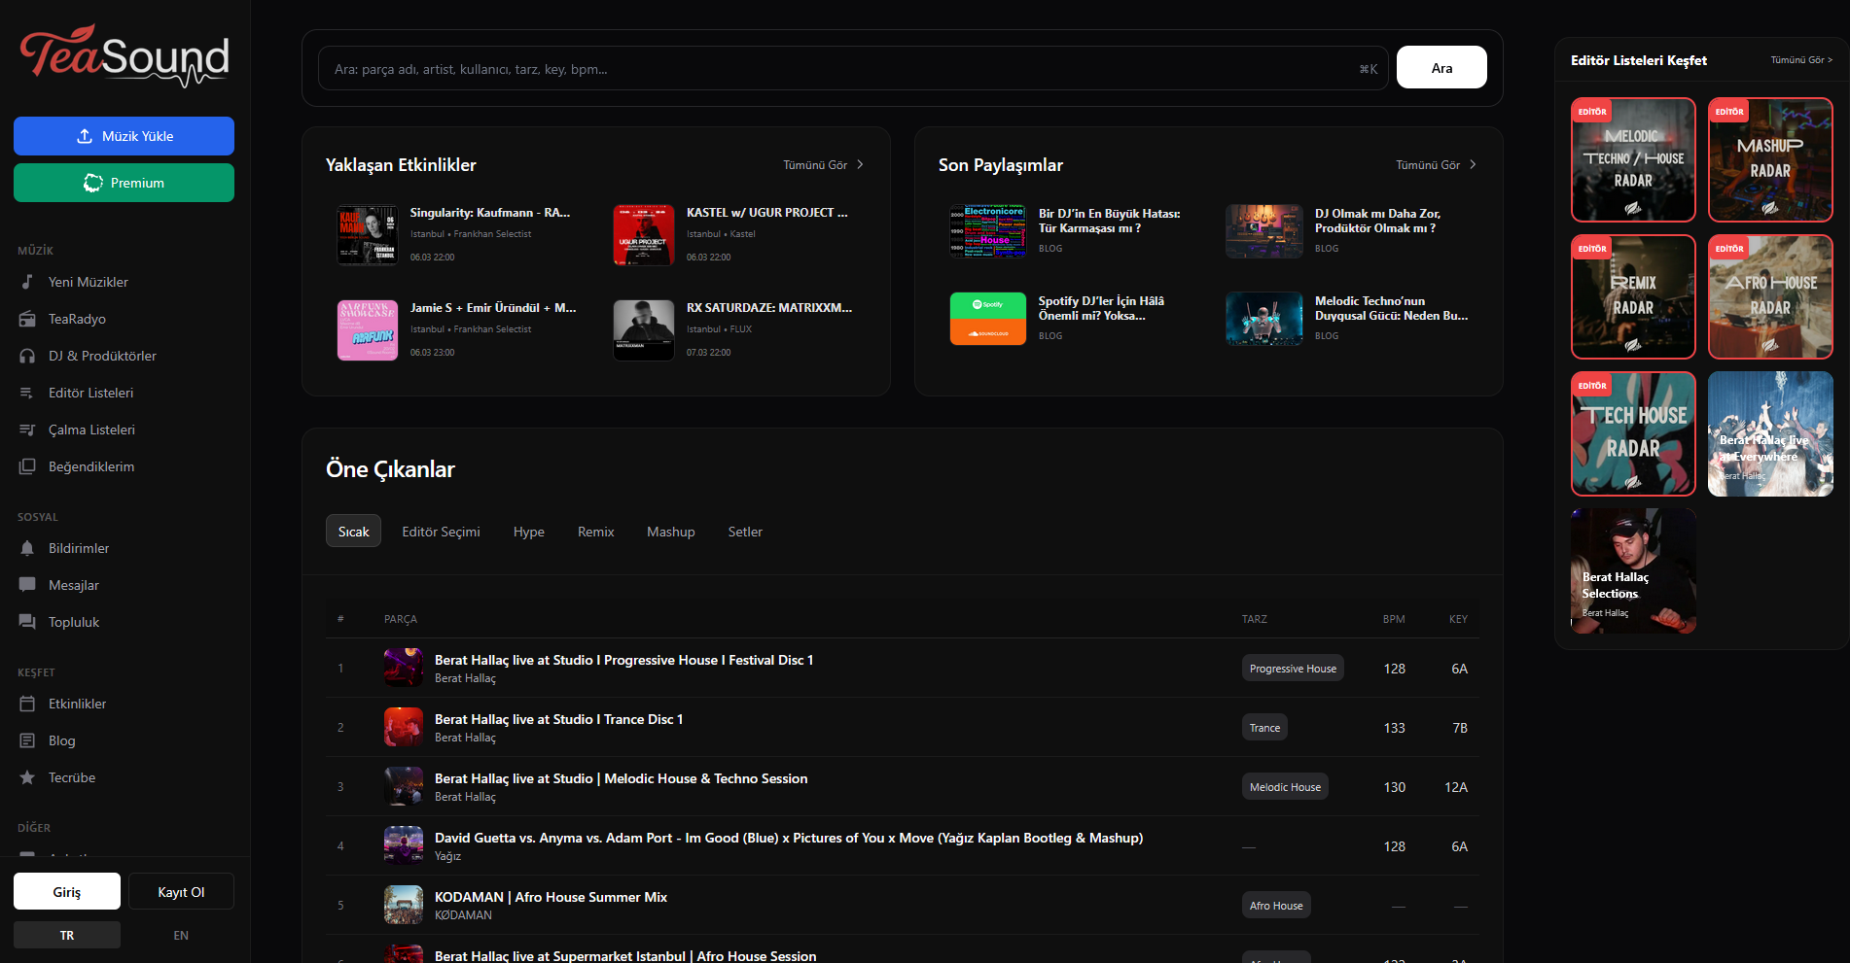
Task: Open TeaRadyo radio icon in sidebar
Action: [27, 319]
